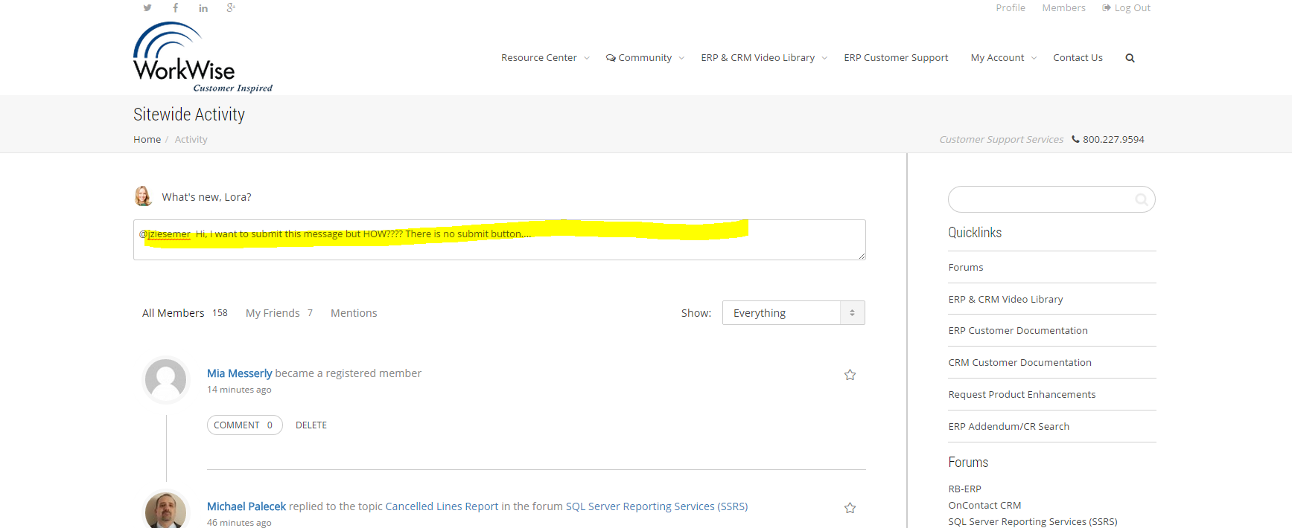Log out using the top link
The height and width of the screenshot is (528, 1292).
coord(1126,8)
